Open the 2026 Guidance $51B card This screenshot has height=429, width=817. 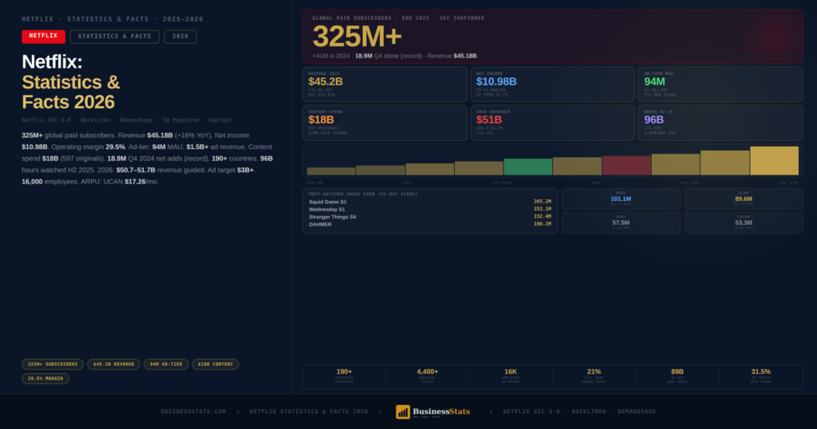pos(553,123)
